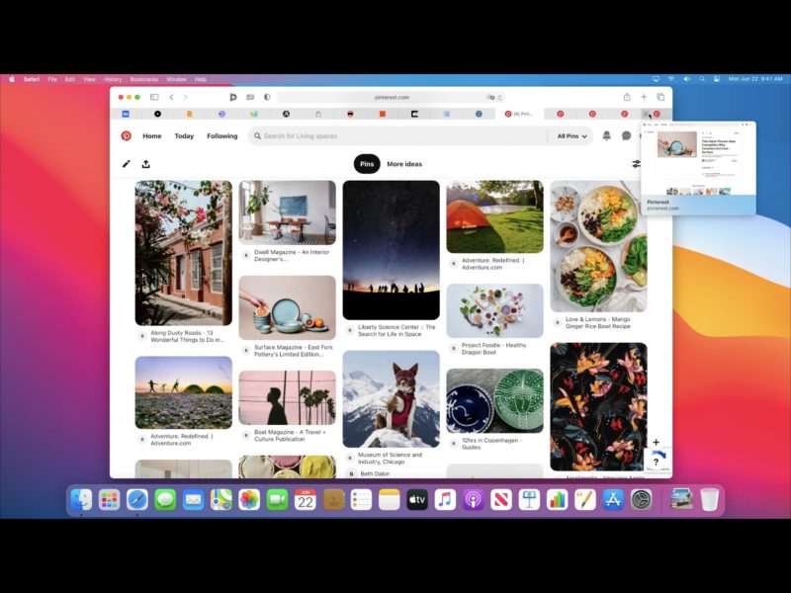The width and height of the screenshot is (791, 593).
Task: Click the pencil edit board icon
Action: (127, 163)
